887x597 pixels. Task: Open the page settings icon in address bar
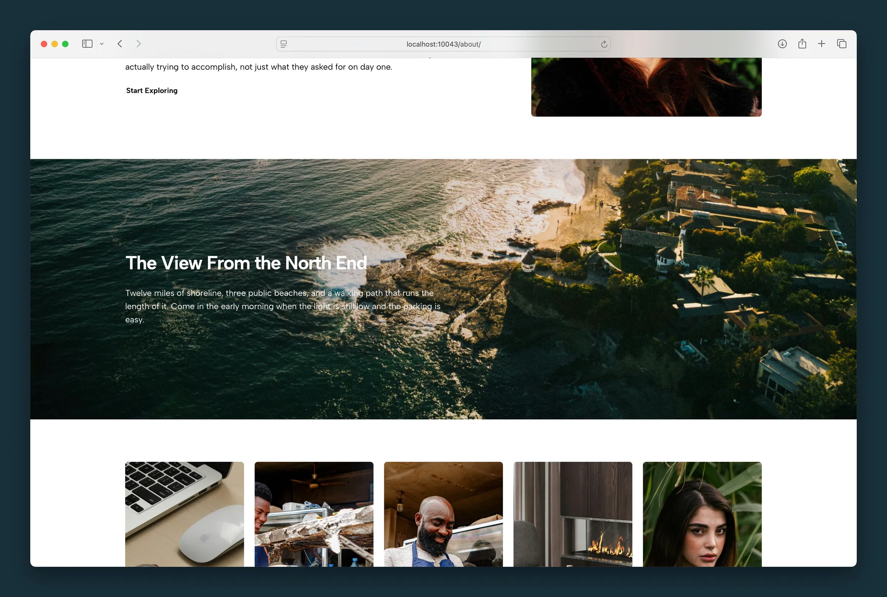[284, 44]
